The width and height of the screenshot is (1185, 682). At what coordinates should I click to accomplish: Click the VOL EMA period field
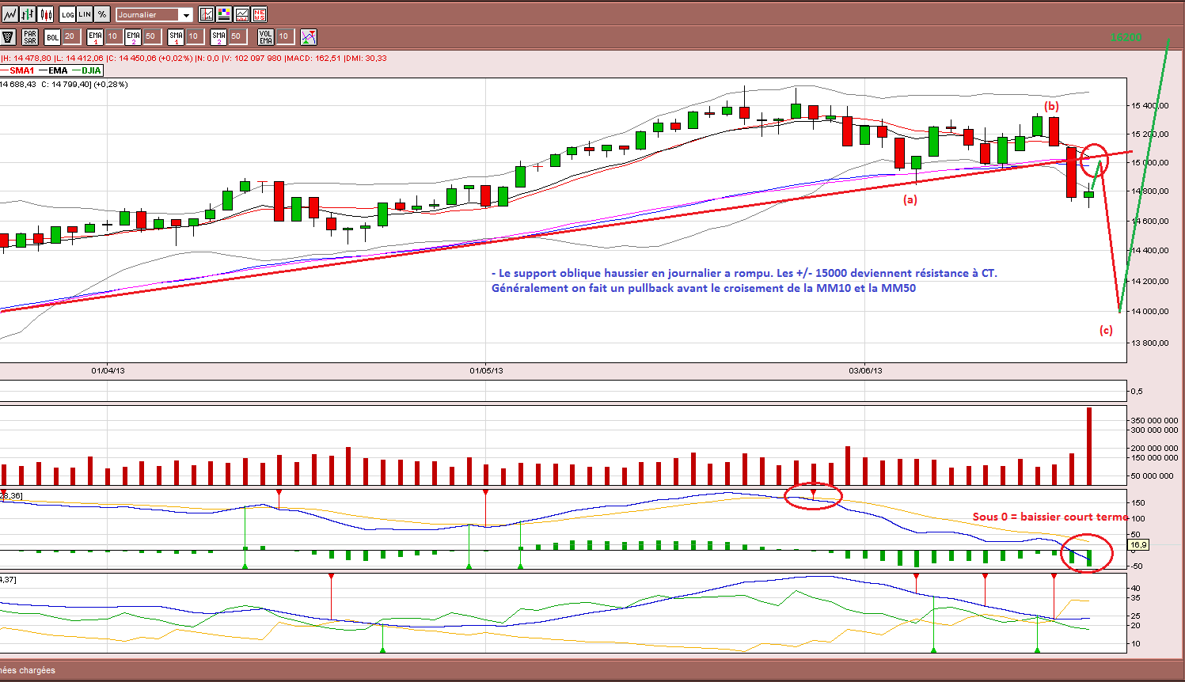pyautogui.click(x=284, y=36)
